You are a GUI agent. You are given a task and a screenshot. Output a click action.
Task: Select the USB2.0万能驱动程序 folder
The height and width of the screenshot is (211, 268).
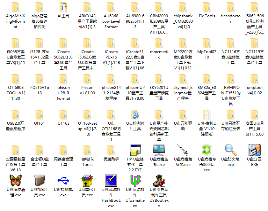pos(16,114)
